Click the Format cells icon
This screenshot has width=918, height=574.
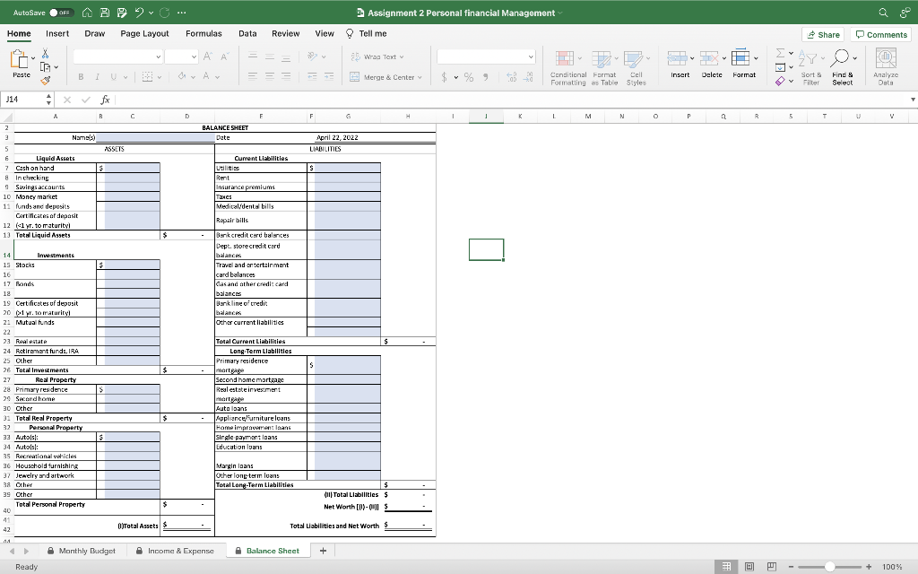740,58
